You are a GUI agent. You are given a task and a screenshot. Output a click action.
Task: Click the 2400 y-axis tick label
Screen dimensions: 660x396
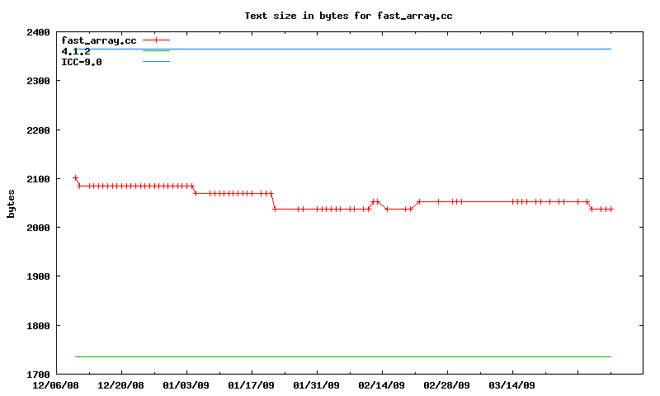(x=38, y=33)
